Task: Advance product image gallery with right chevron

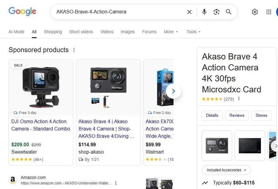Action: click(275, 146)
